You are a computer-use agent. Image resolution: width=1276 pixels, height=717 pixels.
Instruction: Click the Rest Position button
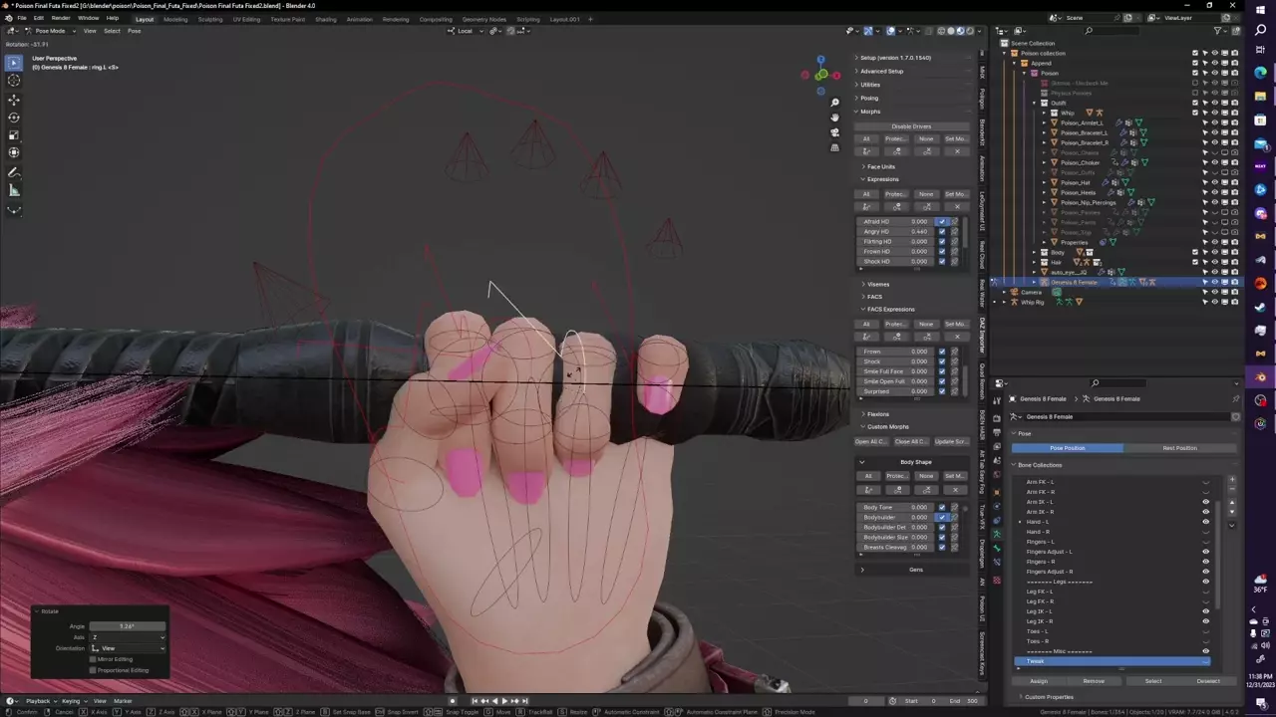tap(1179, 448)
